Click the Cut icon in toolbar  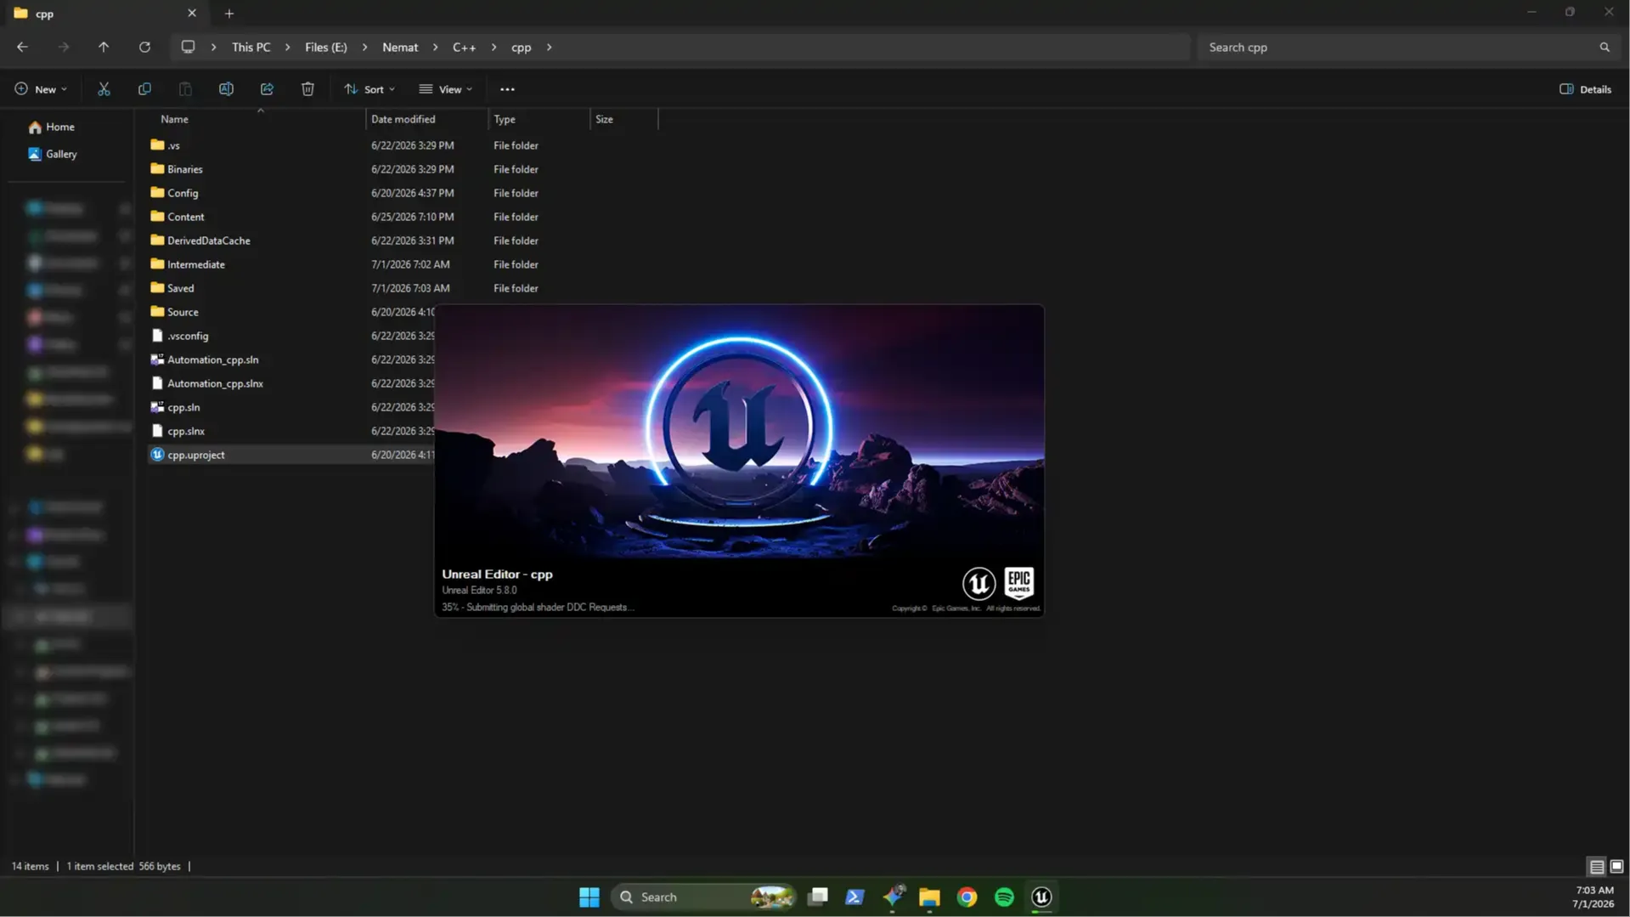click(x=104, y=89)
